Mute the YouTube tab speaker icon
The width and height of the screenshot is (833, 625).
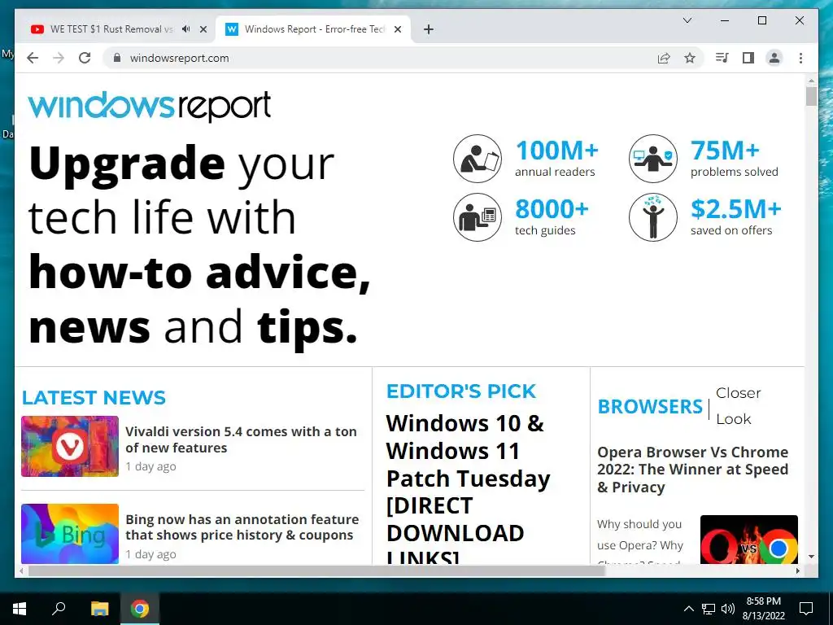point(185,29)
